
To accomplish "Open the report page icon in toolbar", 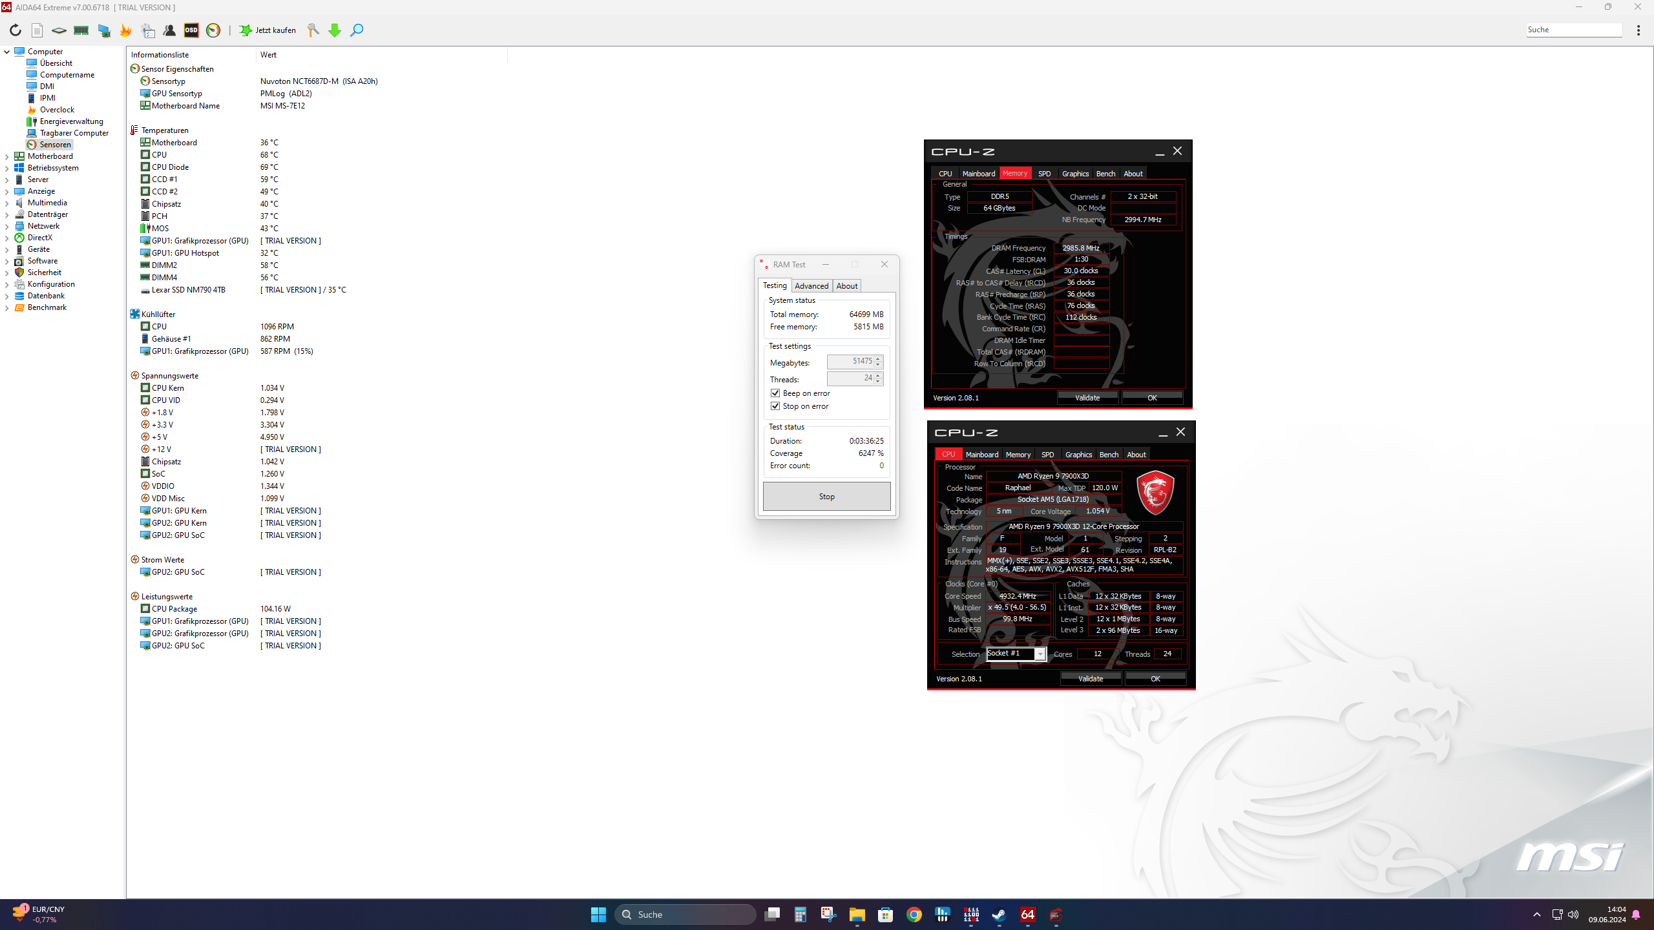I will coord(37,30).
